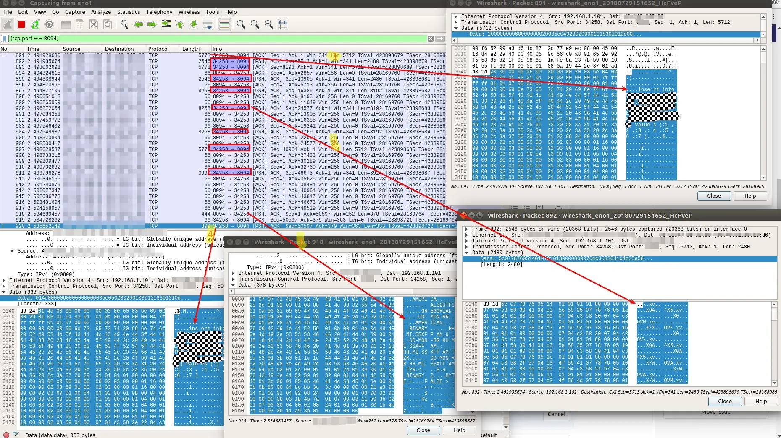The height and width of the screenshot is (438, 781).
Task: Open the display filter bookmark menu
Action: pos(5,39)
